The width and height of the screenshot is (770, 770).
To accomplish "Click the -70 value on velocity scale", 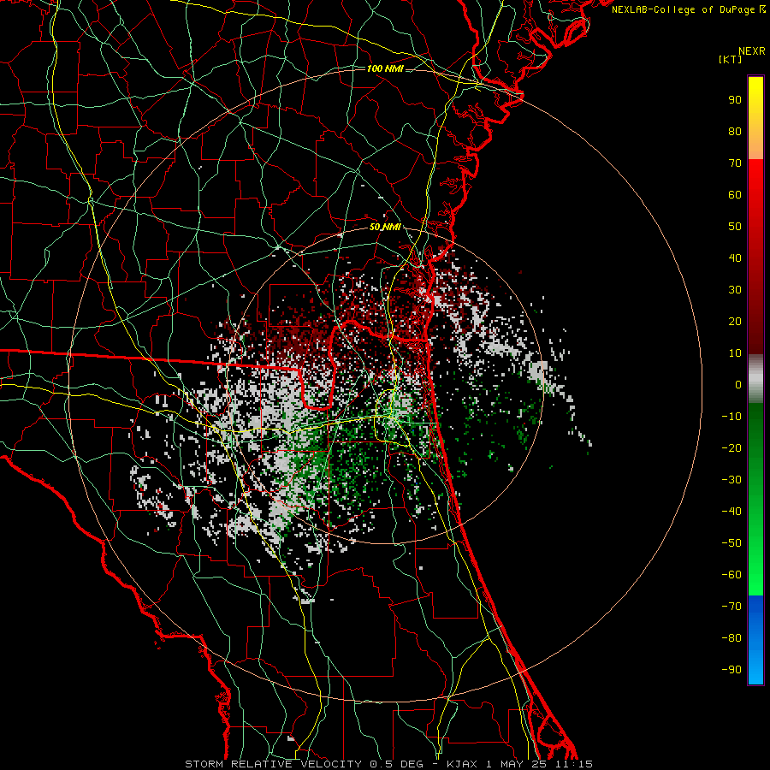I will [x=731, y=607].
